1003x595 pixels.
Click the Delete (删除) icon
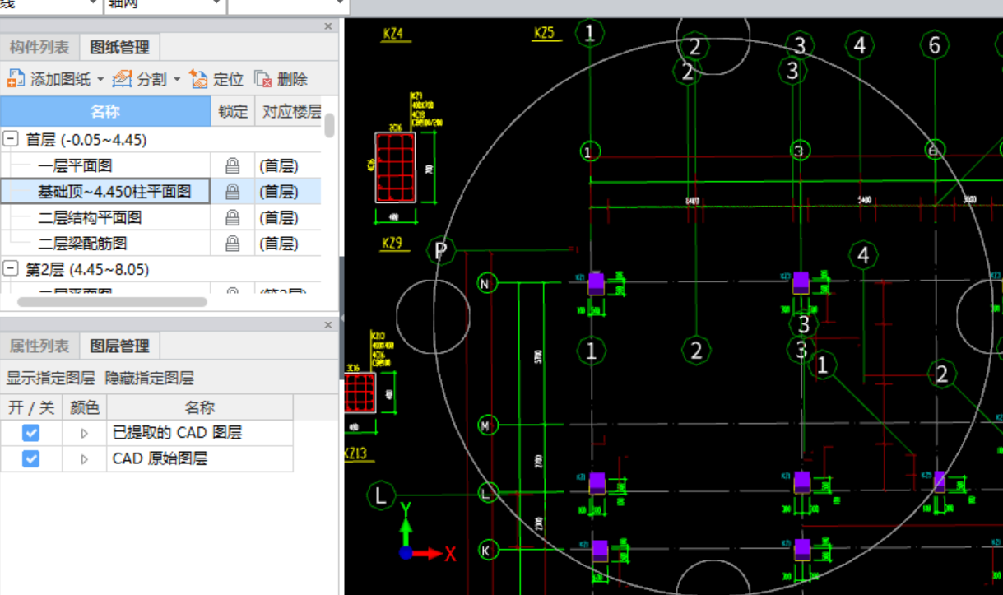[263, 79]
